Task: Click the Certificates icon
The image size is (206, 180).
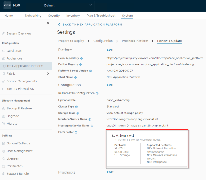Action: click(4, 166)
